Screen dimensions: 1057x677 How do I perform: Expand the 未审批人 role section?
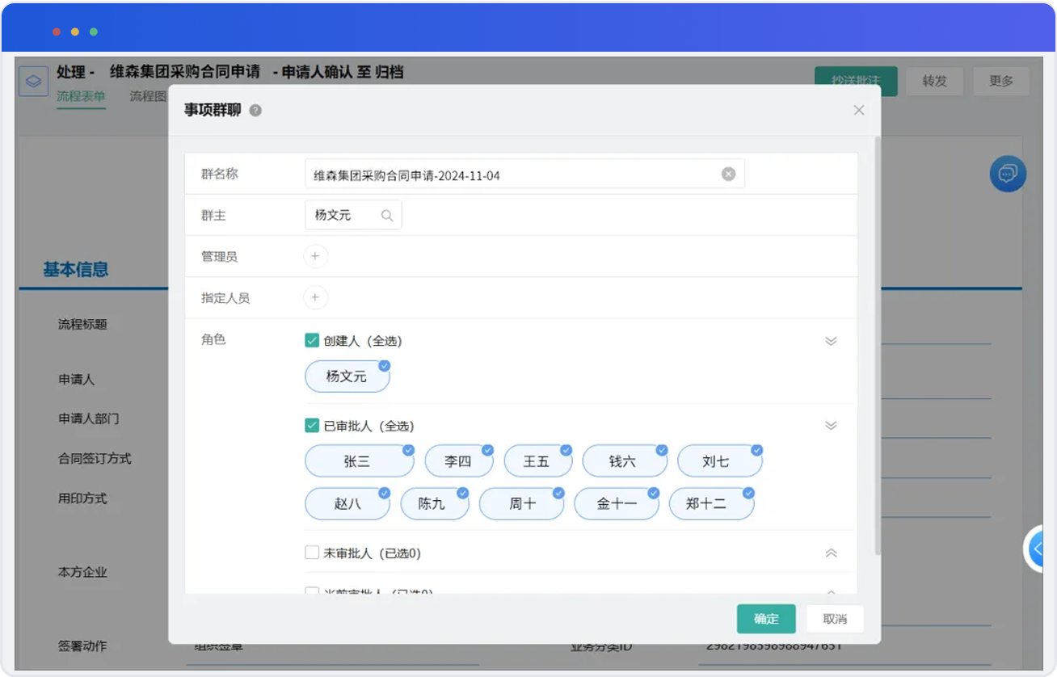[831, 553]
